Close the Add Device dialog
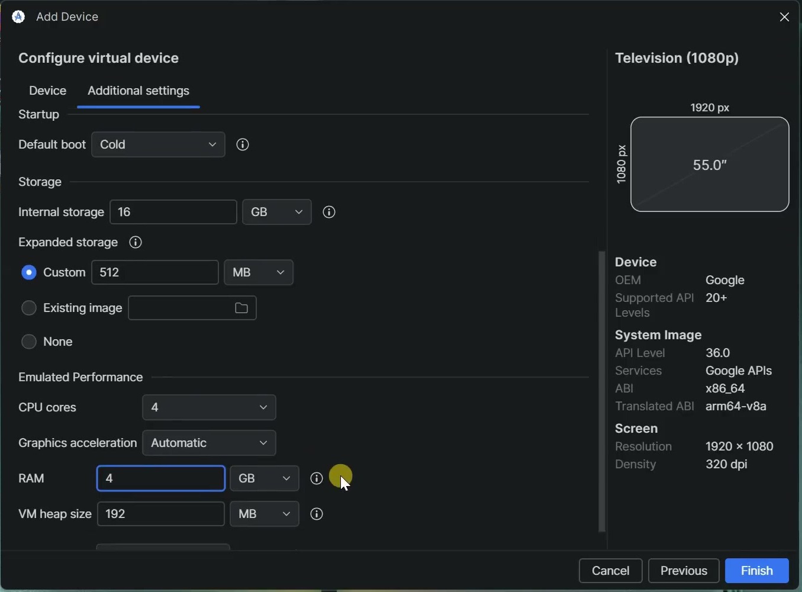 (x=785, y=17)
